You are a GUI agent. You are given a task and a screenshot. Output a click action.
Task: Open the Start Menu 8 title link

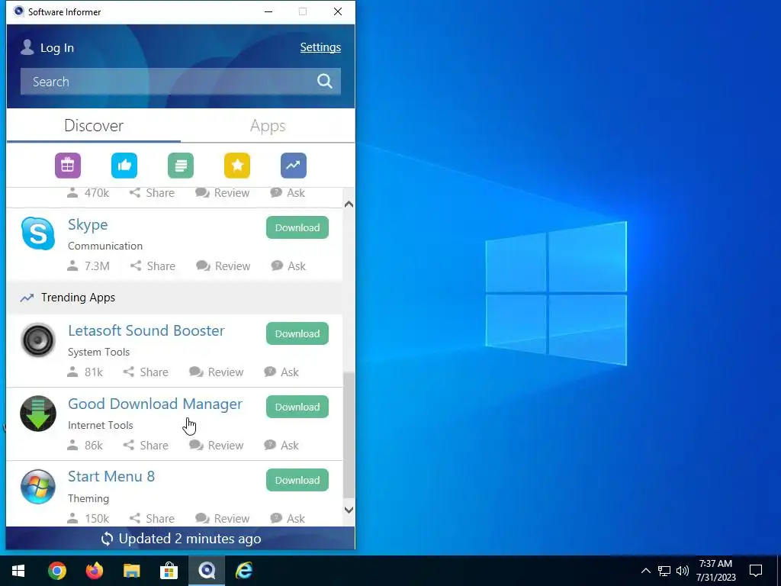point(111,476)
